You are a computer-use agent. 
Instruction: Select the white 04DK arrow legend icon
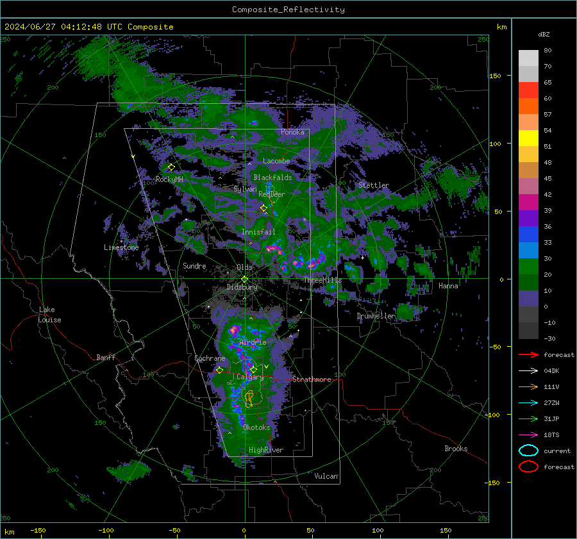(528, 370)
